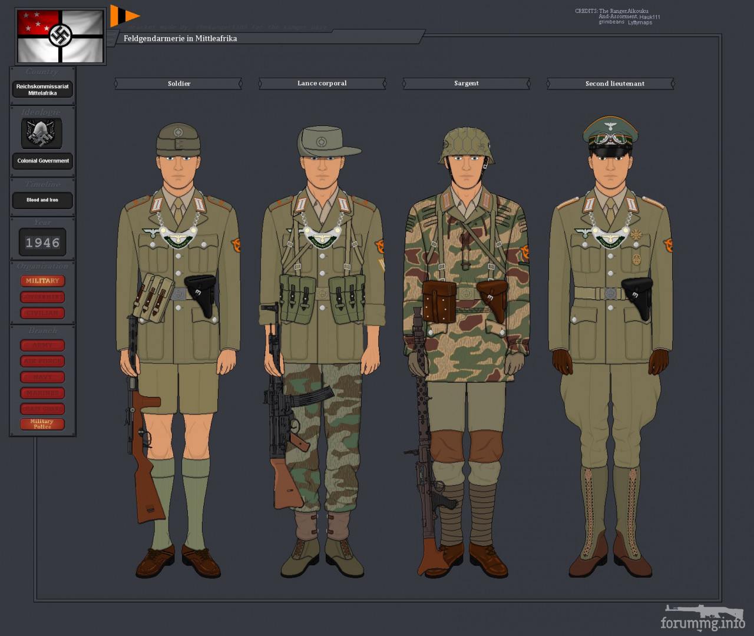This screenshot has height=636, width=754.
Task: Click the orange-black pennant icon
Action: click(124, 16)
